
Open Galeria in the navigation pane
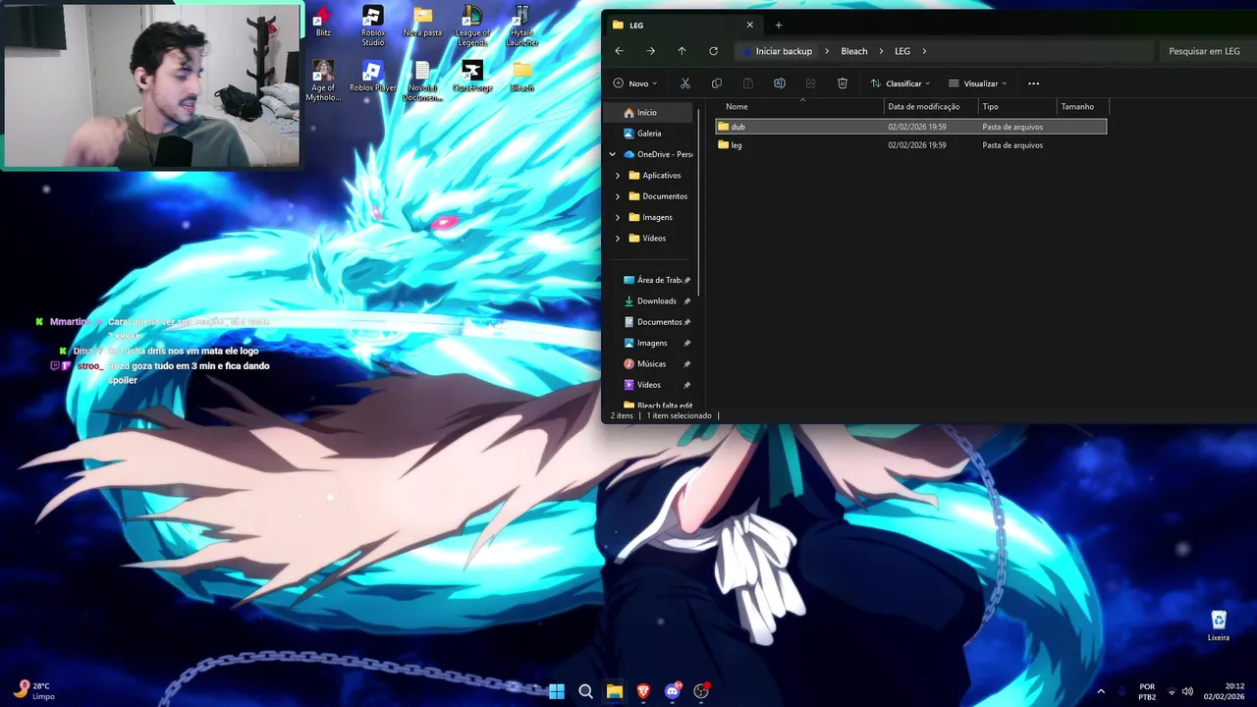(650, 133)
